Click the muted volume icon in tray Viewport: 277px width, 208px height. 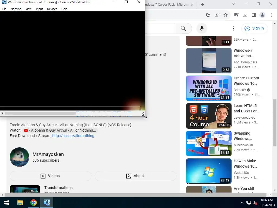click(255, 203)
